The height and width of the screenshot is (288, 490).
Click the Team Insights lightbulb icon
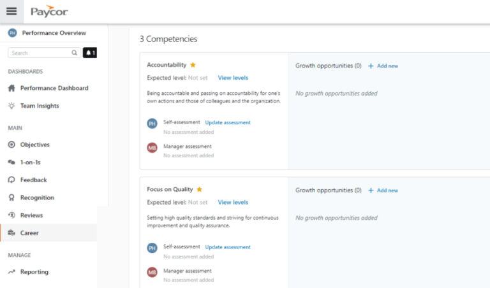click(11, 106)
